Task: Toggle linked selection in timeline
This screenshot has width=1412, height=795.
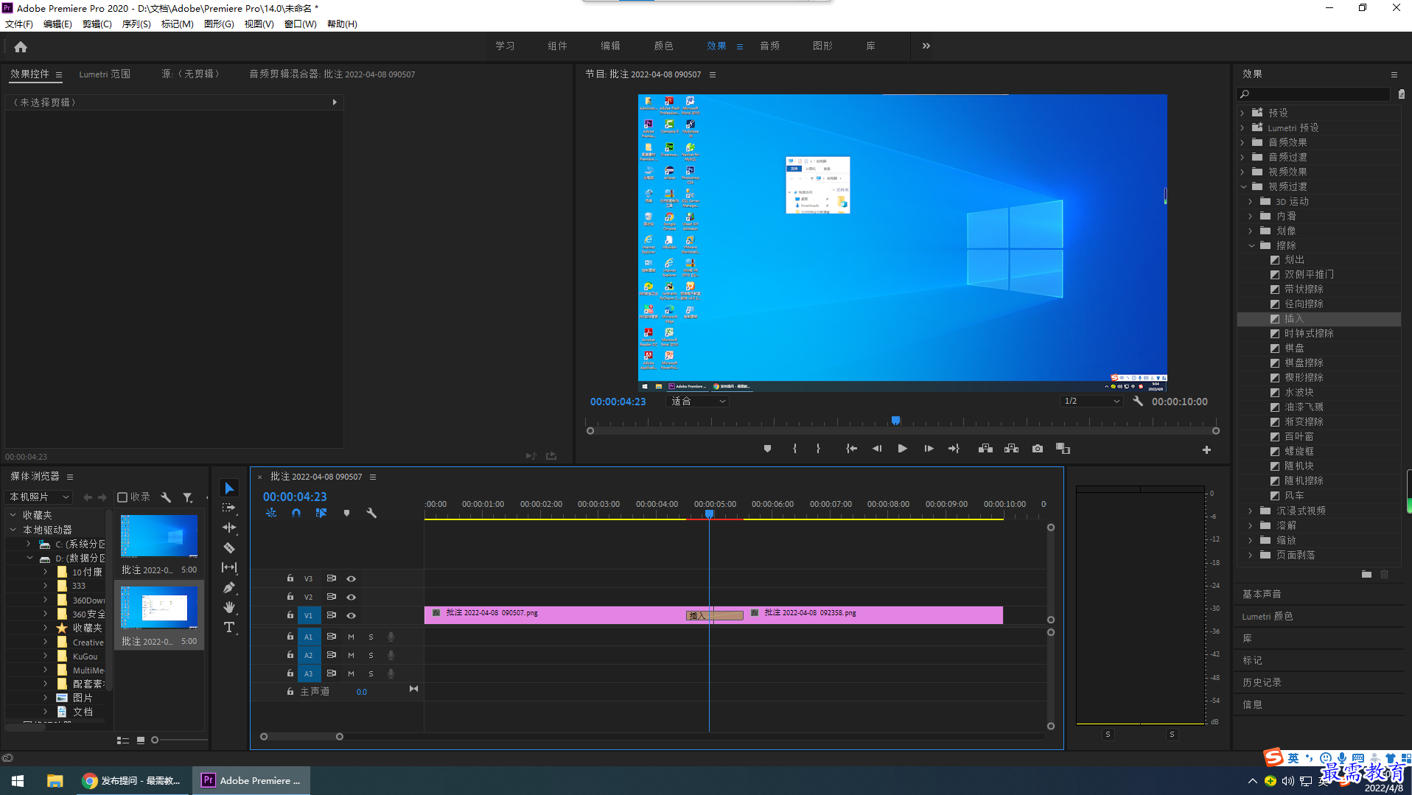Action: pyautogui.click(x=321, y=513)
